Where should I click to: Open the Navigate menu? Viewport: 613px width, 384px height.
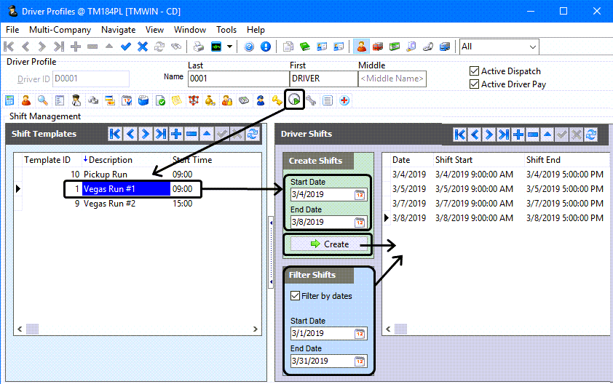[x=118, y=30]
